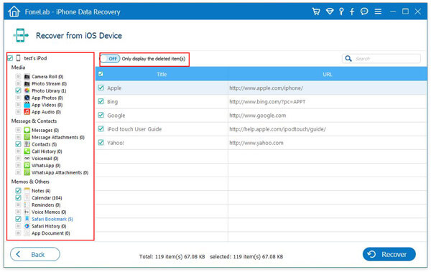Open the hamburger menu icon
431x272 pixels.
click(378, 11)
